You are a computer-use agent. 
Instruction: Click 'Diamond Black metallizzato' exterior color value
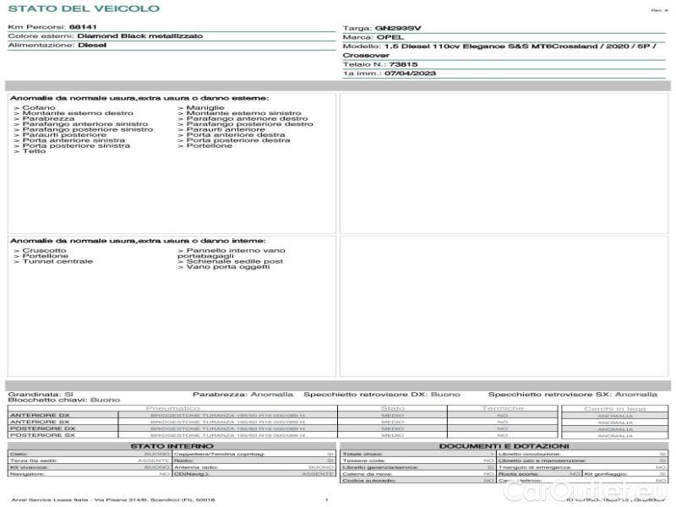140,36
